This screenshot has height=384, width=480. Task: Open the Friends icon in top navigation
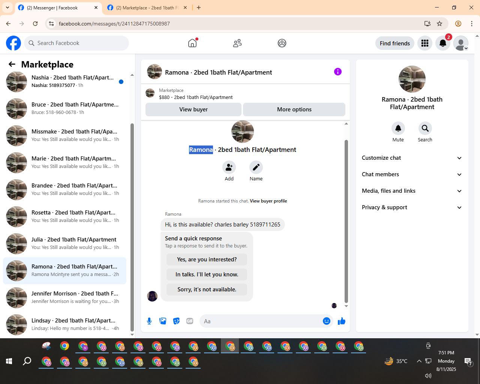pos(237,43)
